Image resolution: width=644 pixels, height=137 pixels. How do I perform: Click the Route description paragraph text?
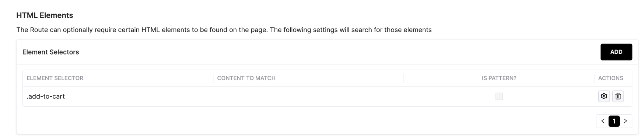224,30
